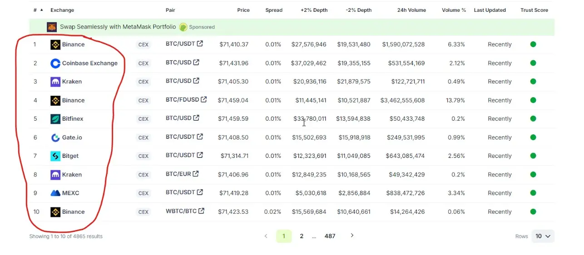Go to next page arrow
The image size is (584, 255).
pyautogui.click(x=352, y=235)
